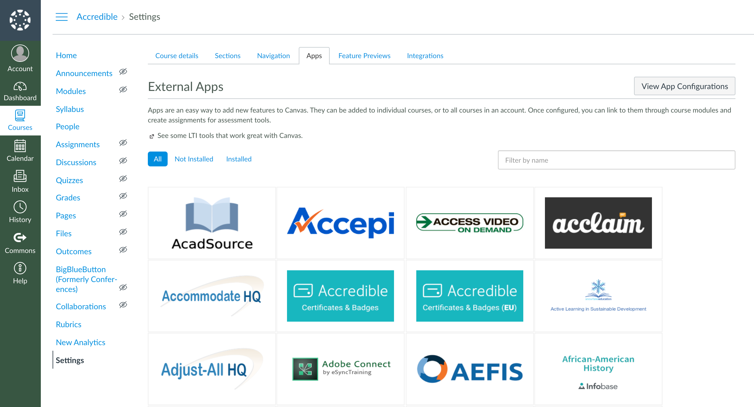Show only Installed apps
The image size is (754, 407).
238,159
